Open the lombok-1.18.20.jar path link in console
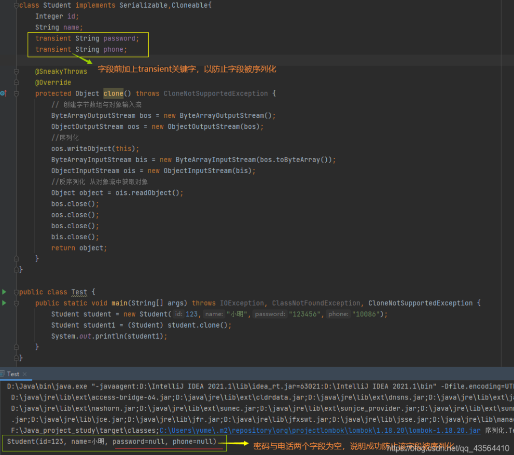Viewport: 514px width, 455px height. (320, 430)
